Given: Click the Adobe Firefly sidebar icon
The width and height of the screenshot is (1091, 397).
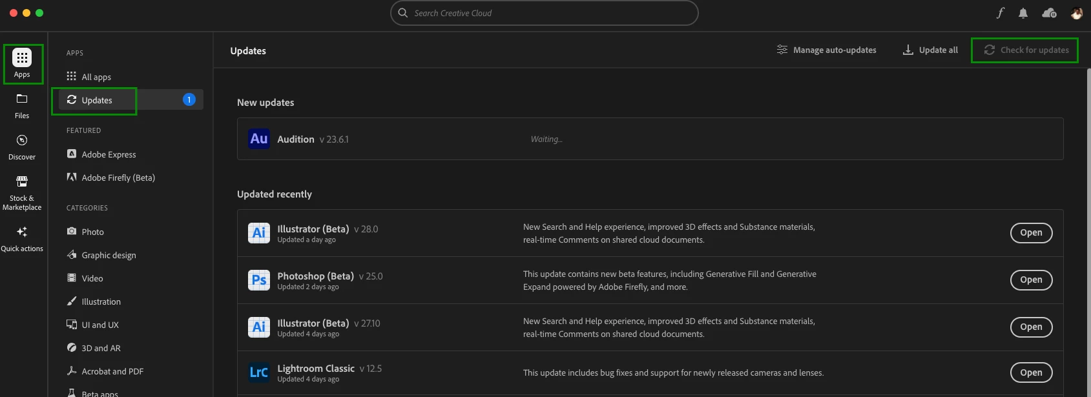Looking at the screenshot, I should (x=72, y=177).
